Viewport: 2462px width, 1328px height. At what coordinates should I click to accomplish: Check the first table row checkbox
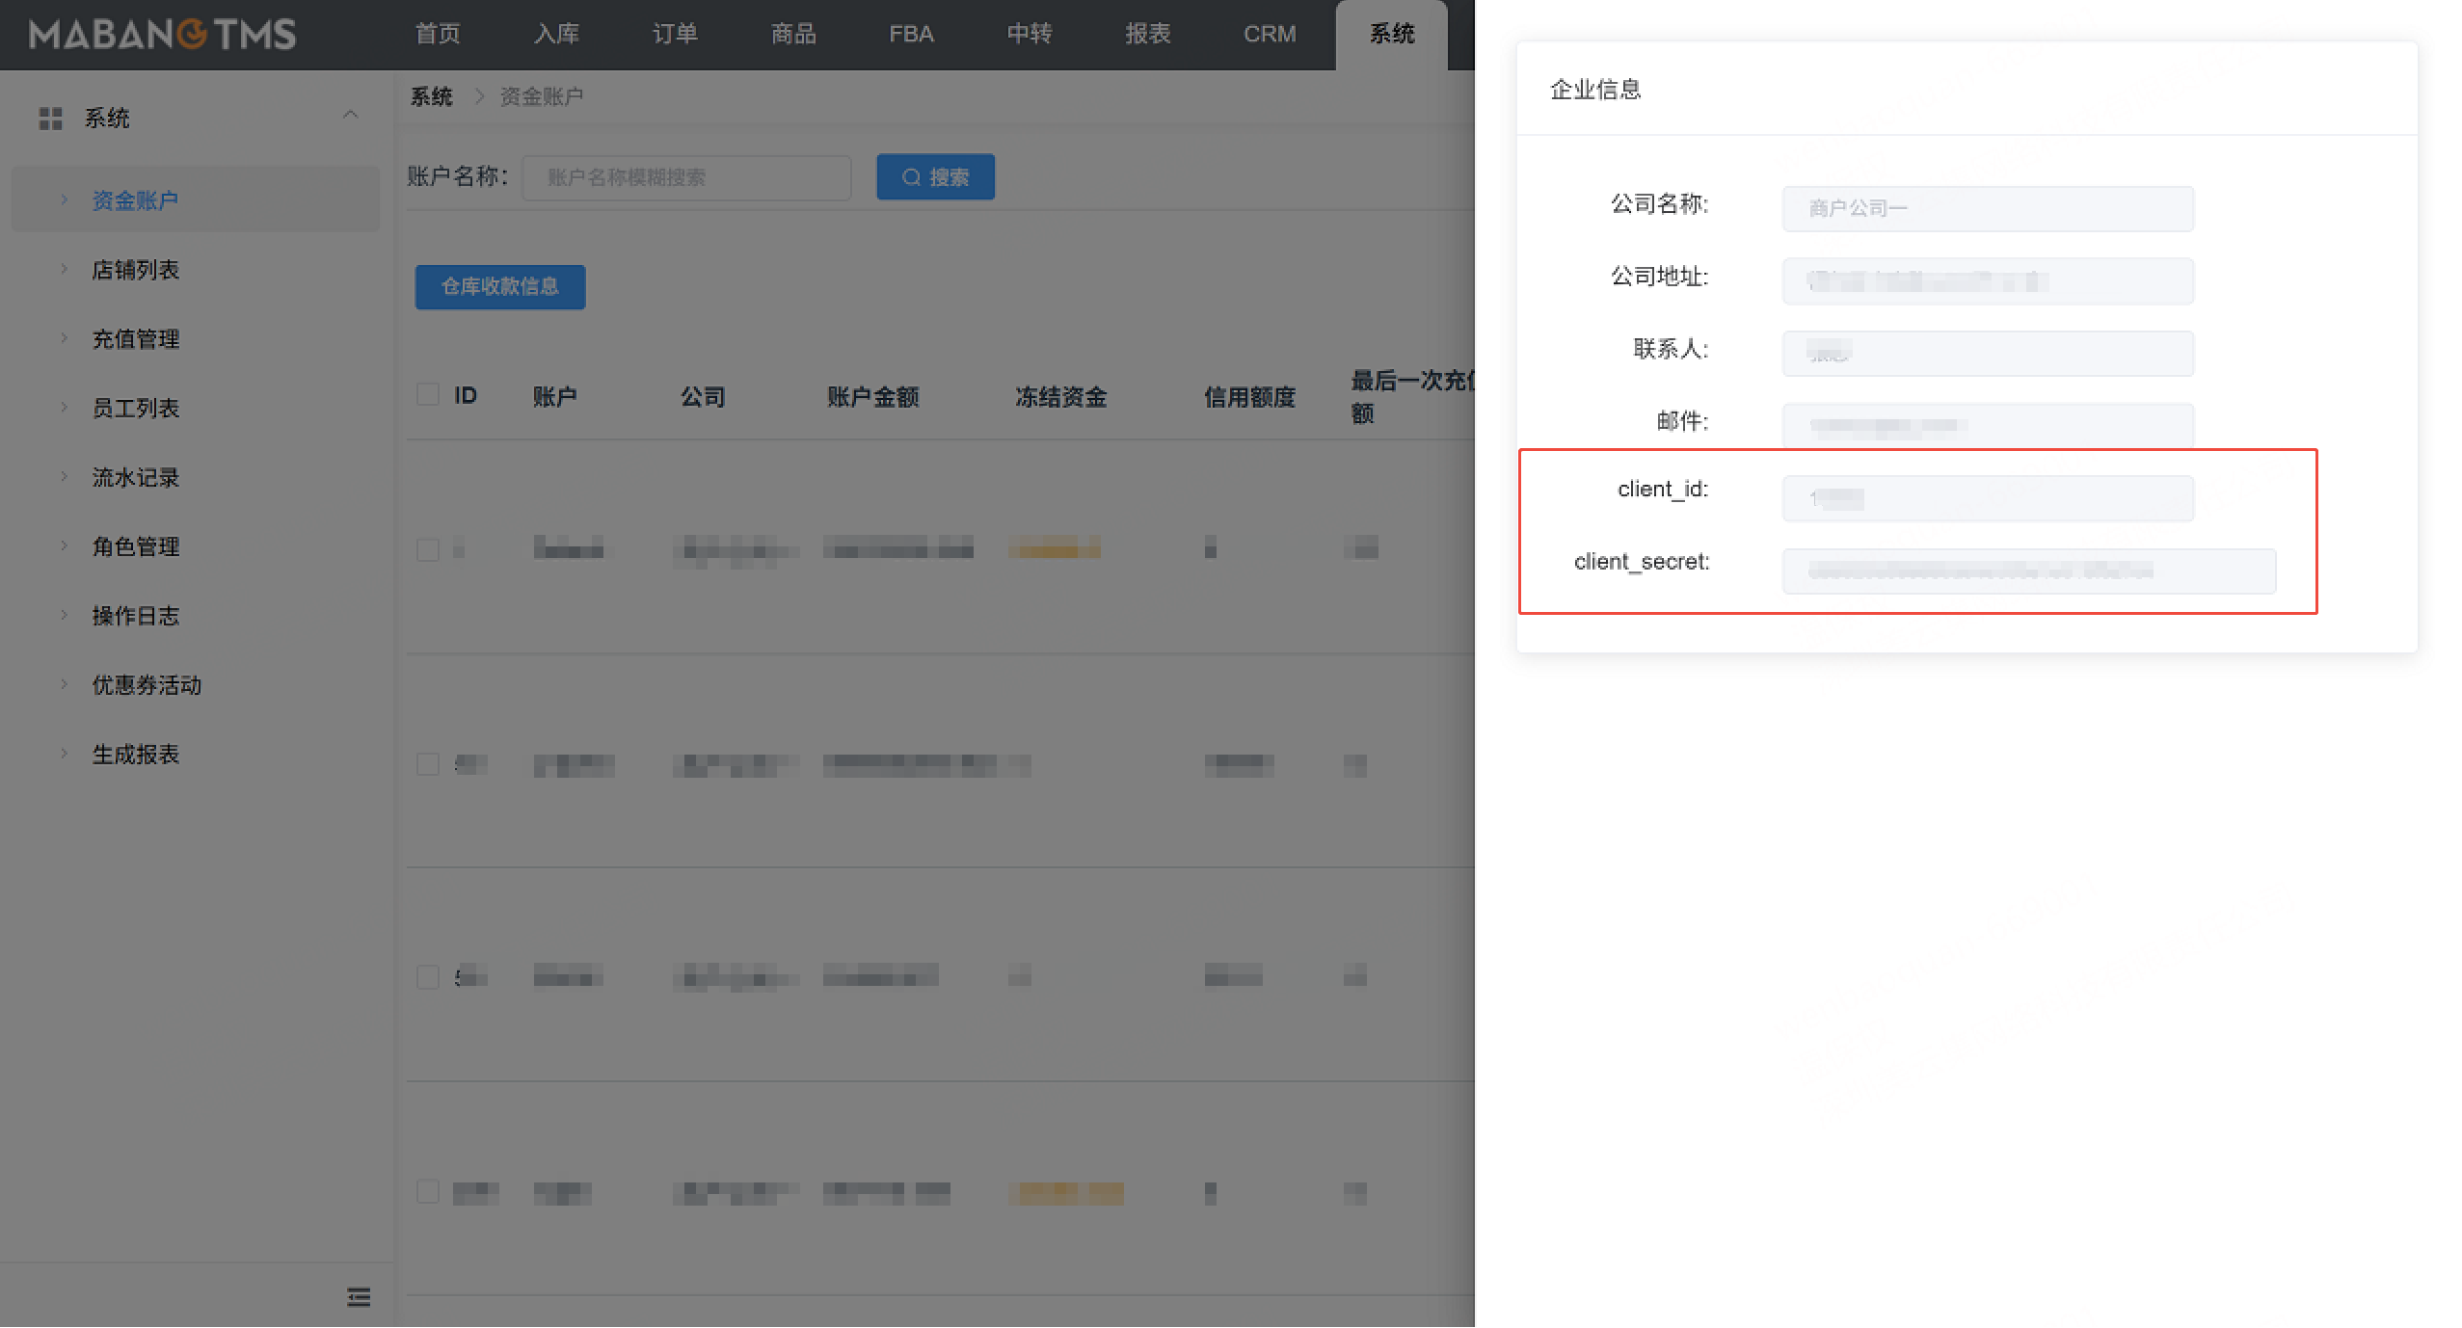point(428,550)
